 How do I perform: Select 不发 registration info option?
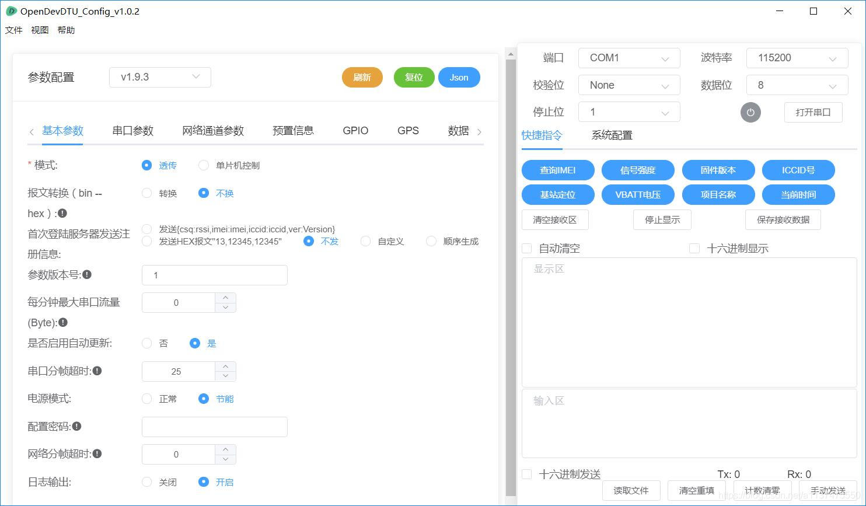coord(309,241)
